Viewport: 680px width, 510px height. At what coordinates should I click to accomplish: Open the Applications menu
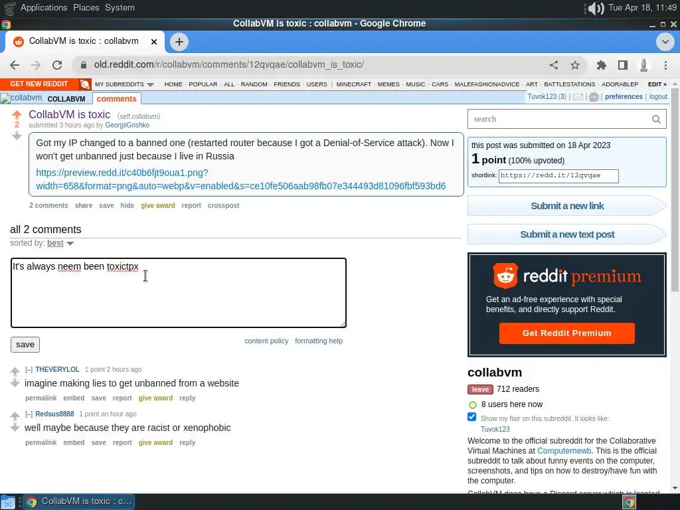[x=44, y=8]
